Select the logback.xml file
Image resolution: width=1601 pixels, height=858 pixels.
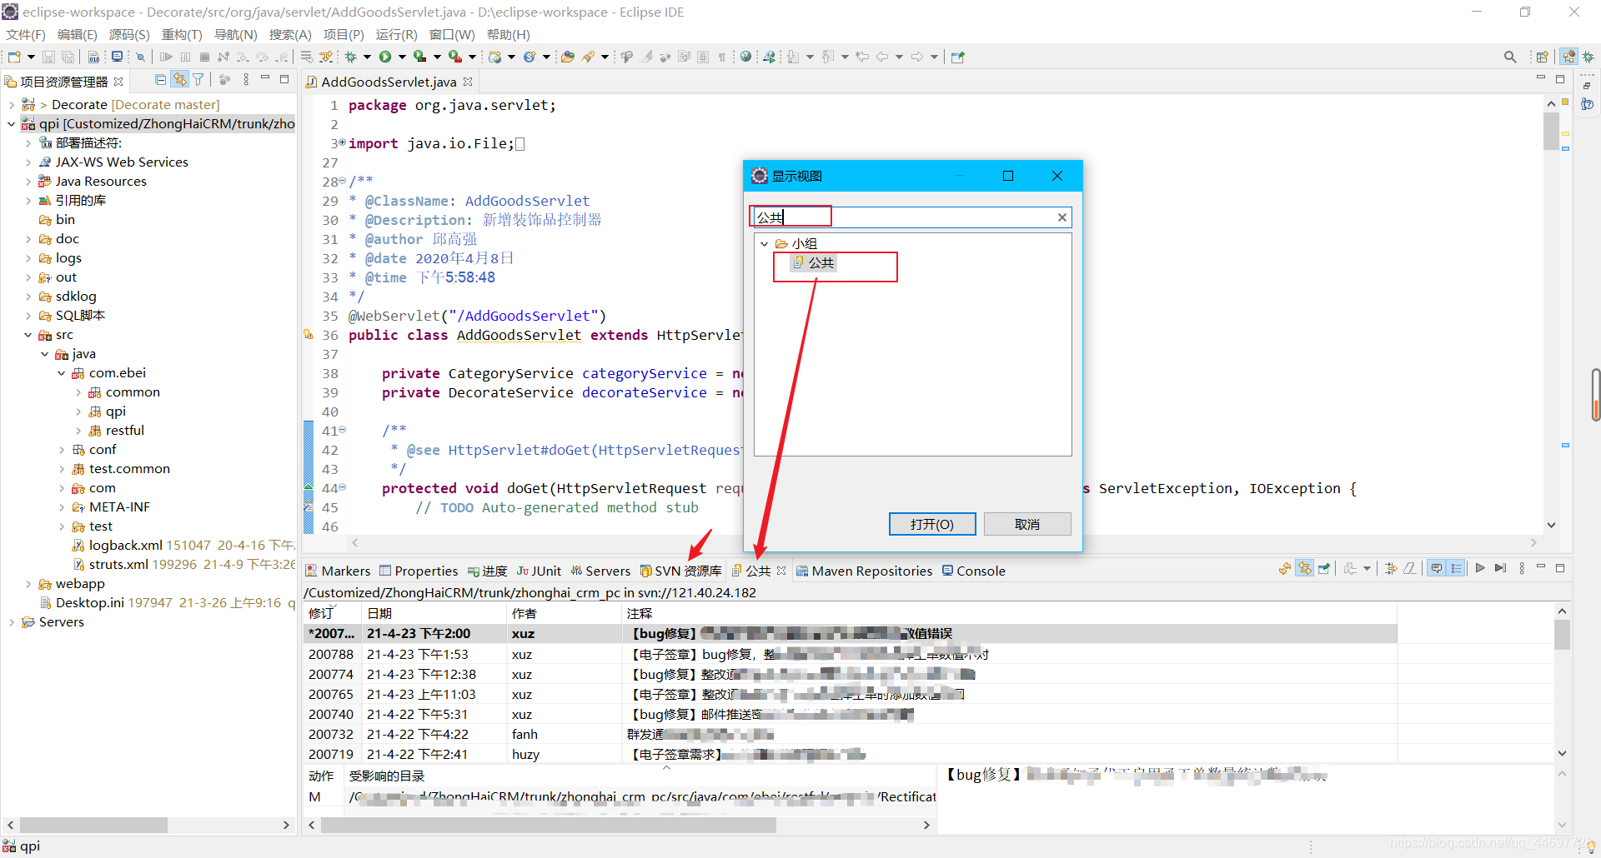click(125, 546)
